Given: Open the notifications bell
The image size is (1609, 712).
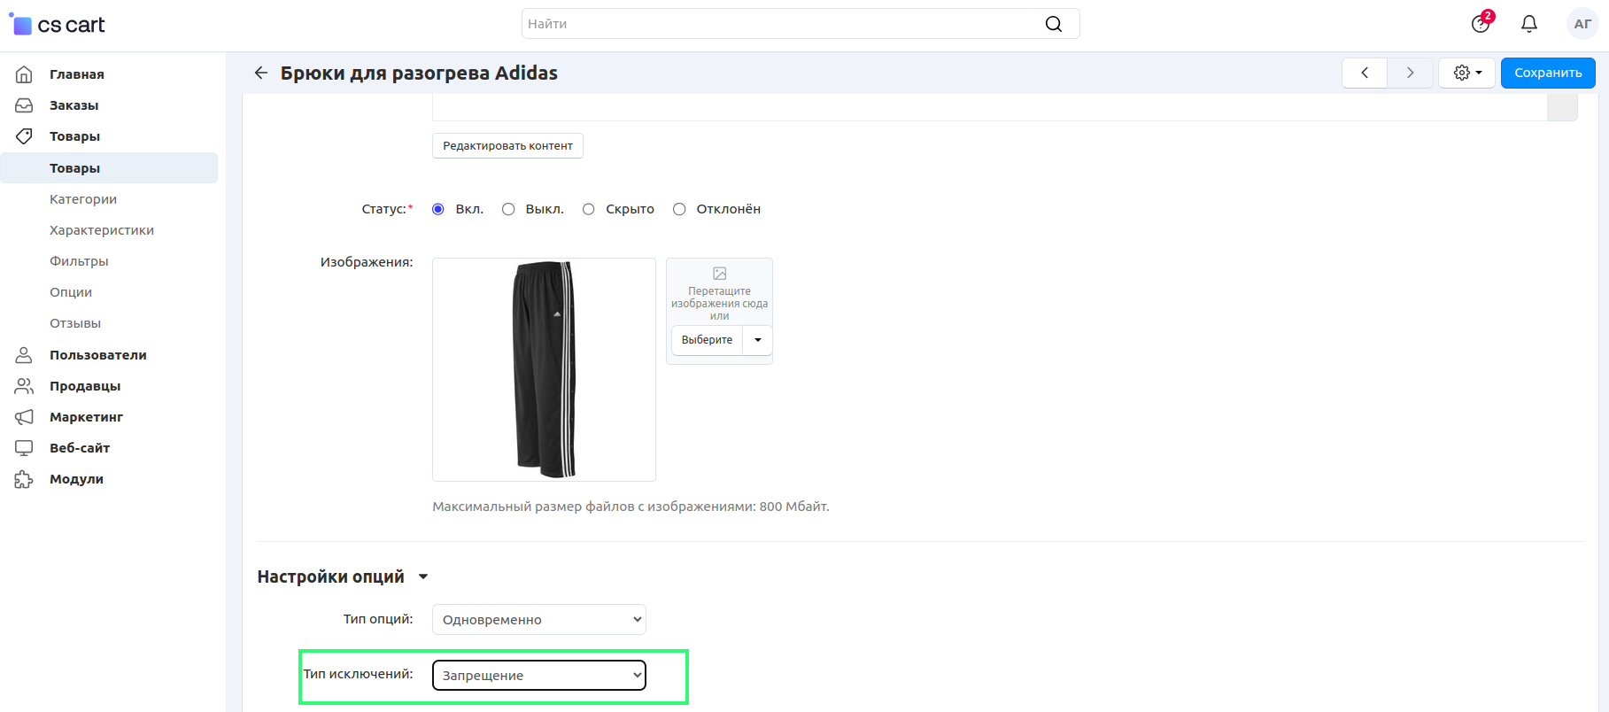Looking at the screenshot, I should pos(1528,24).
